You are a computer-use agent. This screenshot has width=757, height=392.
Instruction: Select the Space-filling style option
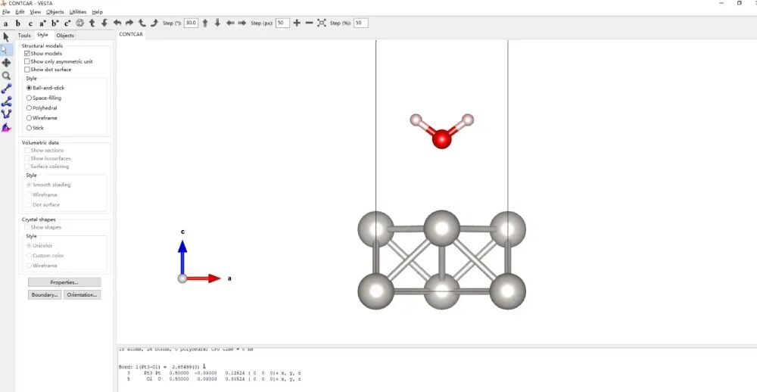(30, 98)
